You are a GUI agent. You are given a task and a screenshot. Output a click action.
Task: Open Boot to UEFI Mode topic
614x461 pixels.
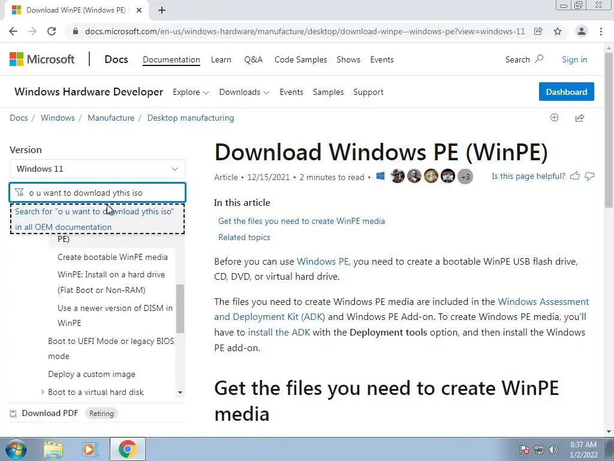click(x=111, y=349)
